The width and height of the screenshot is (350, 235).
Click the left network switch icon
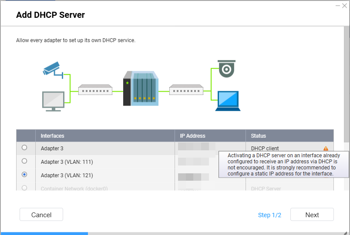95,90
